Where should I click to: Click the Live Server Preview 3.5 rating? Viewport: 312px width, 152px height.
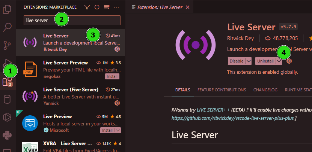pos(116,63)
